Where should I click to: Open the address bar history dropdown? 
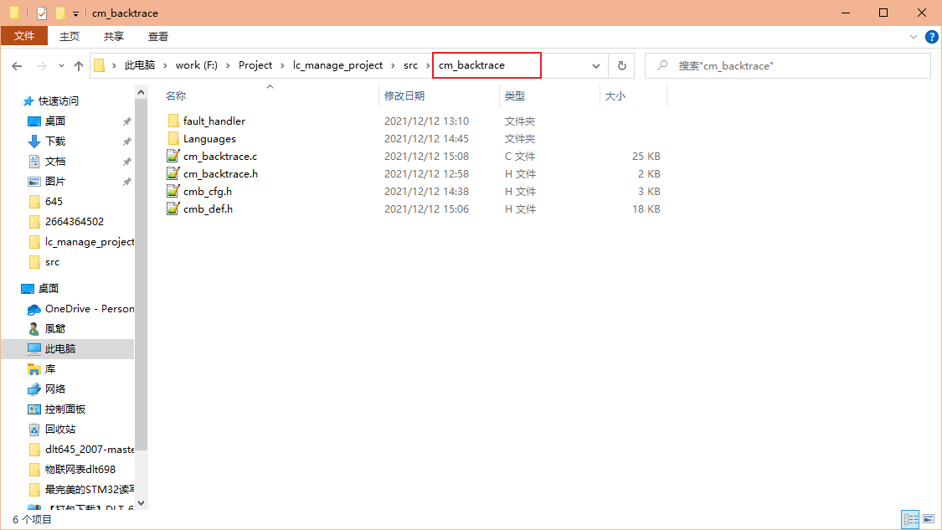[x=595, y=64]
